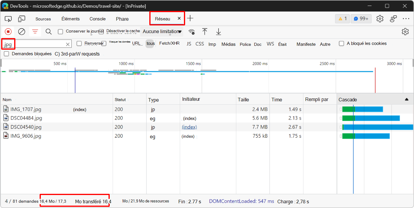414x208 pixels.
Task: Select the 'tous' filter type
Action: pyautogui.click(x=151, y=43)
